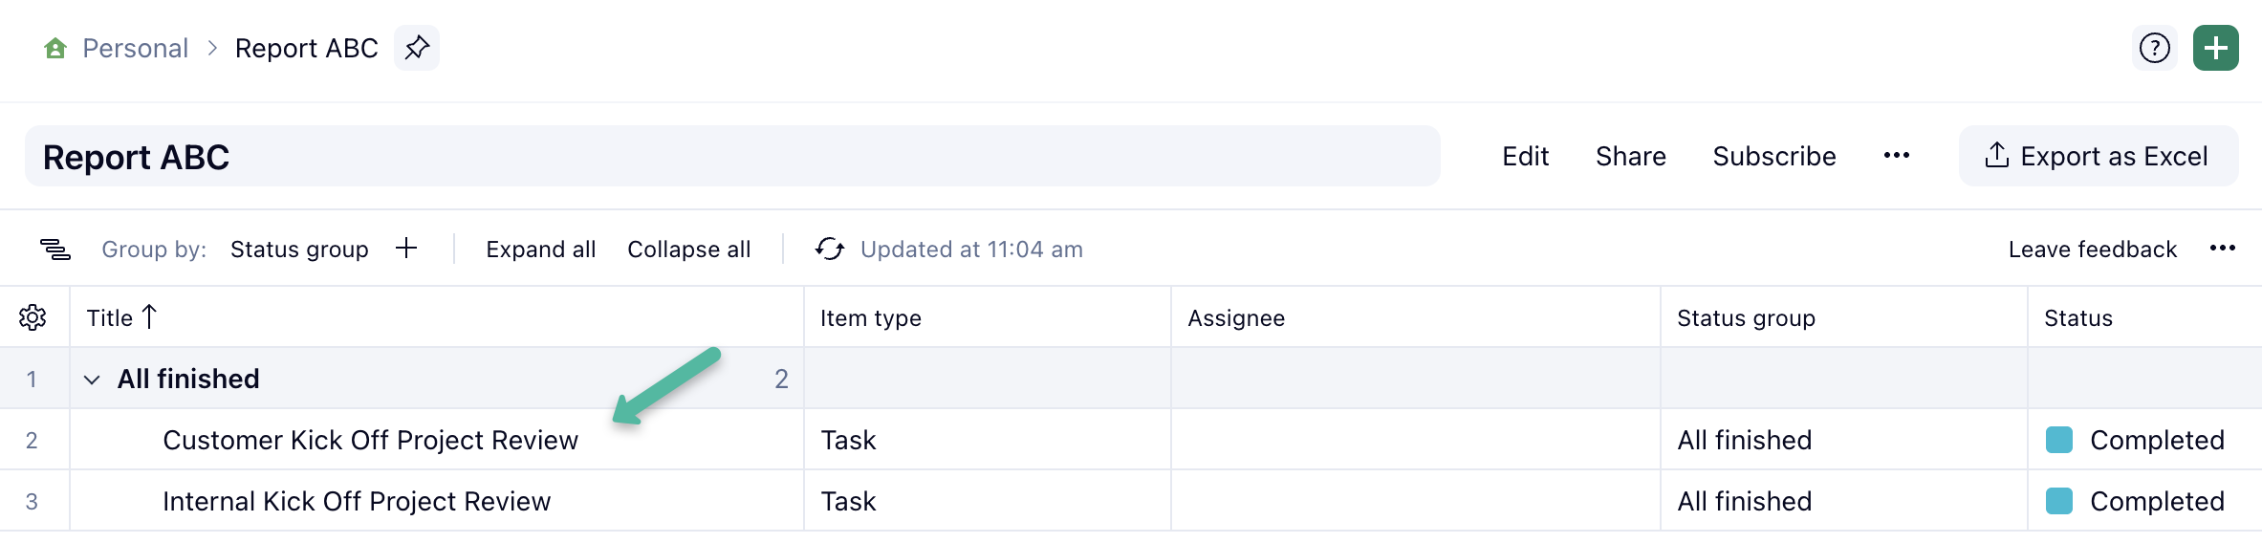This screenshot has width=2262, height=543.
Task: Go to Personal in the breadcrumb
Action: [135, 49]
